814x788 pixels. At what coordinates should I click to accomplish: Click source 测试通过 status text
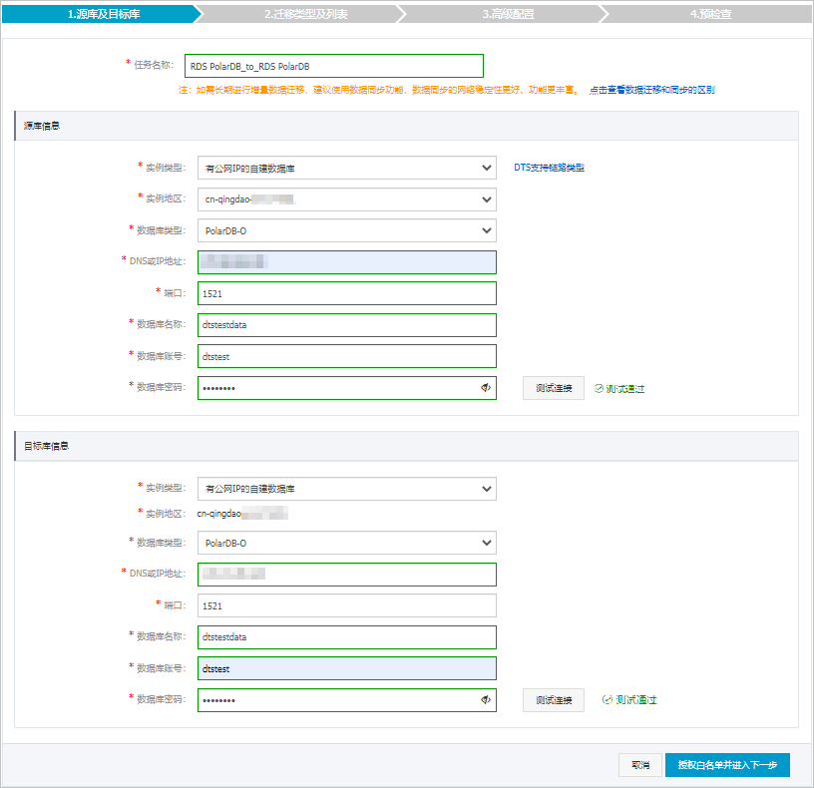[x=624, y=389]
